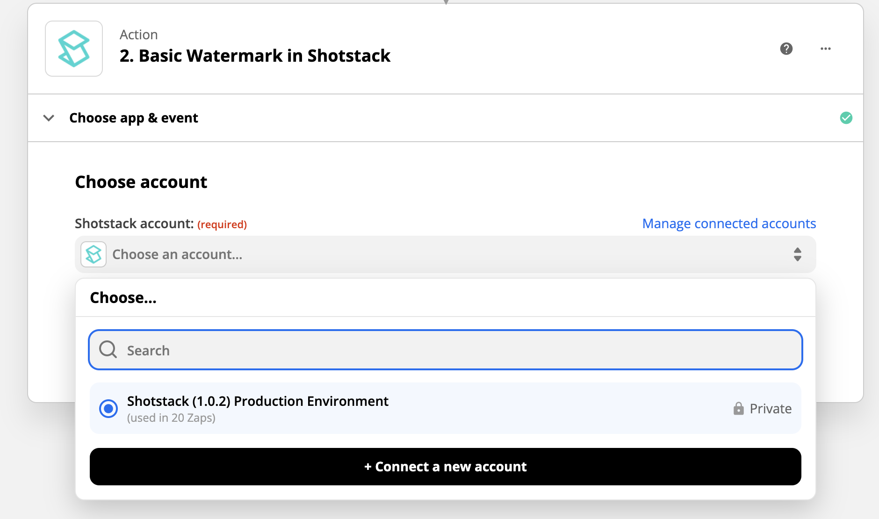Click the Action label above the title
This screenshot has height=519, width=879.
click(139, 35)
